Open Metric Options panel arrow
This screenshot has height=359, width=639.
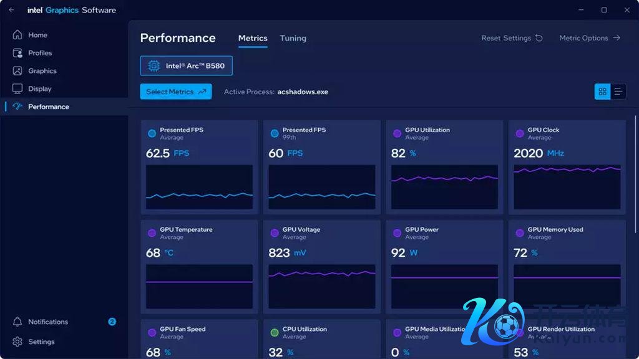pyautogui.click(x=617, y=38)
